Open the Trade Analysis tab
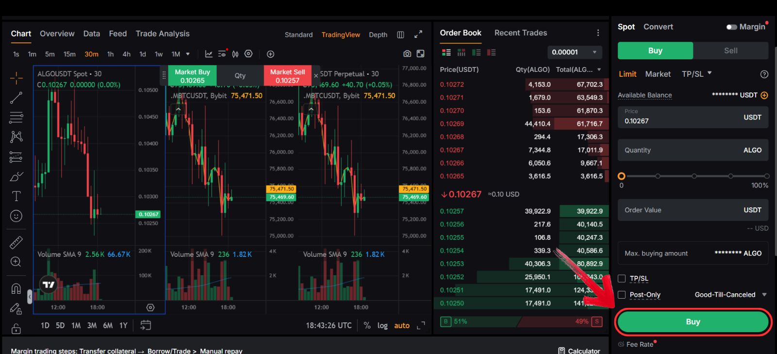 pyautogui.click(x=163, y=34)
